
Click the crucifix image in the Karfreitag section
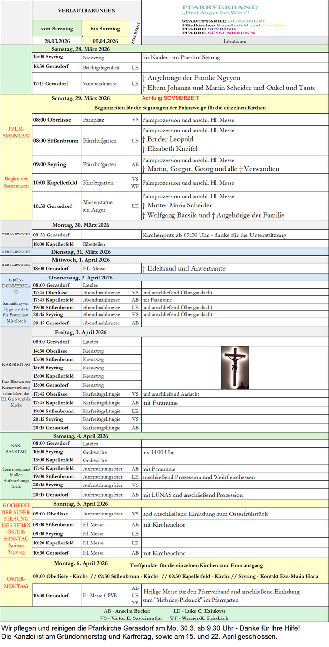pos(235,368)
